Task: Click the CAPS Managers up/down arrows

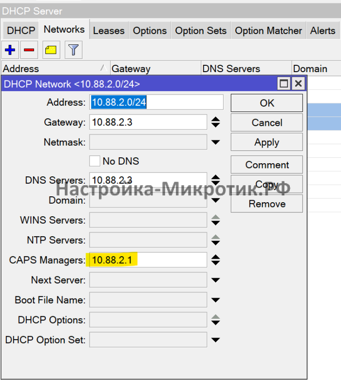Action: pyautogui.click(x=215, y=260)
